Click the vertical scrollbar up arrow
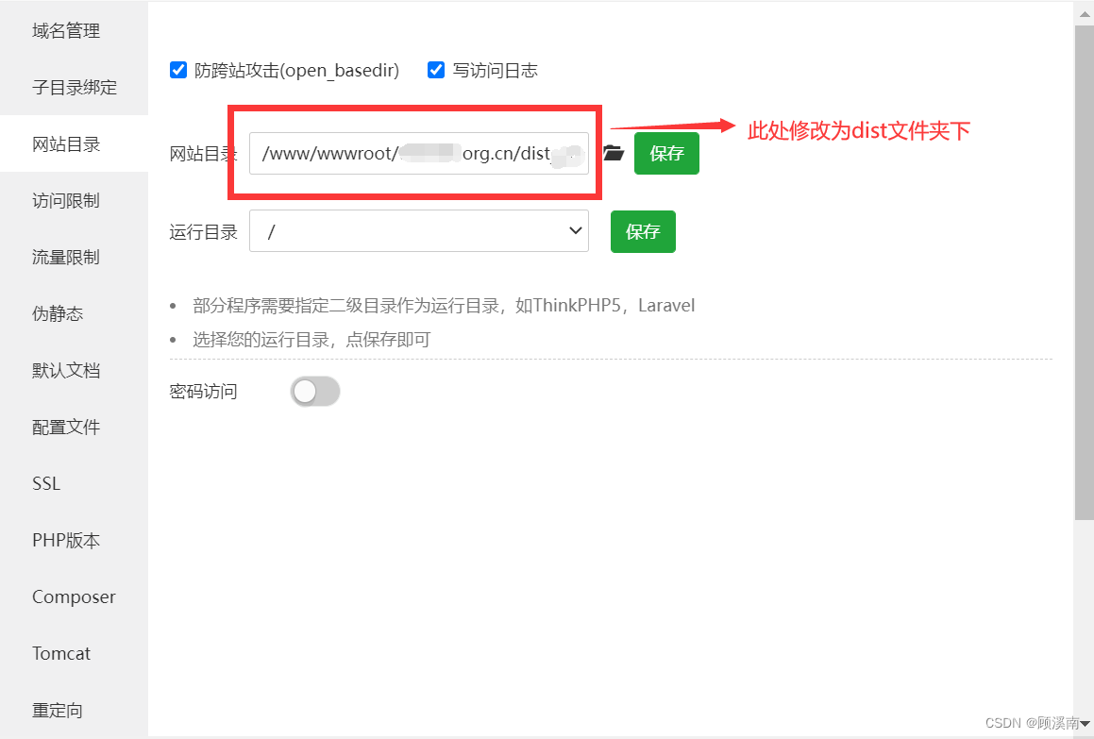Viewport: 1094px width, 739px height. point(1085,14)
